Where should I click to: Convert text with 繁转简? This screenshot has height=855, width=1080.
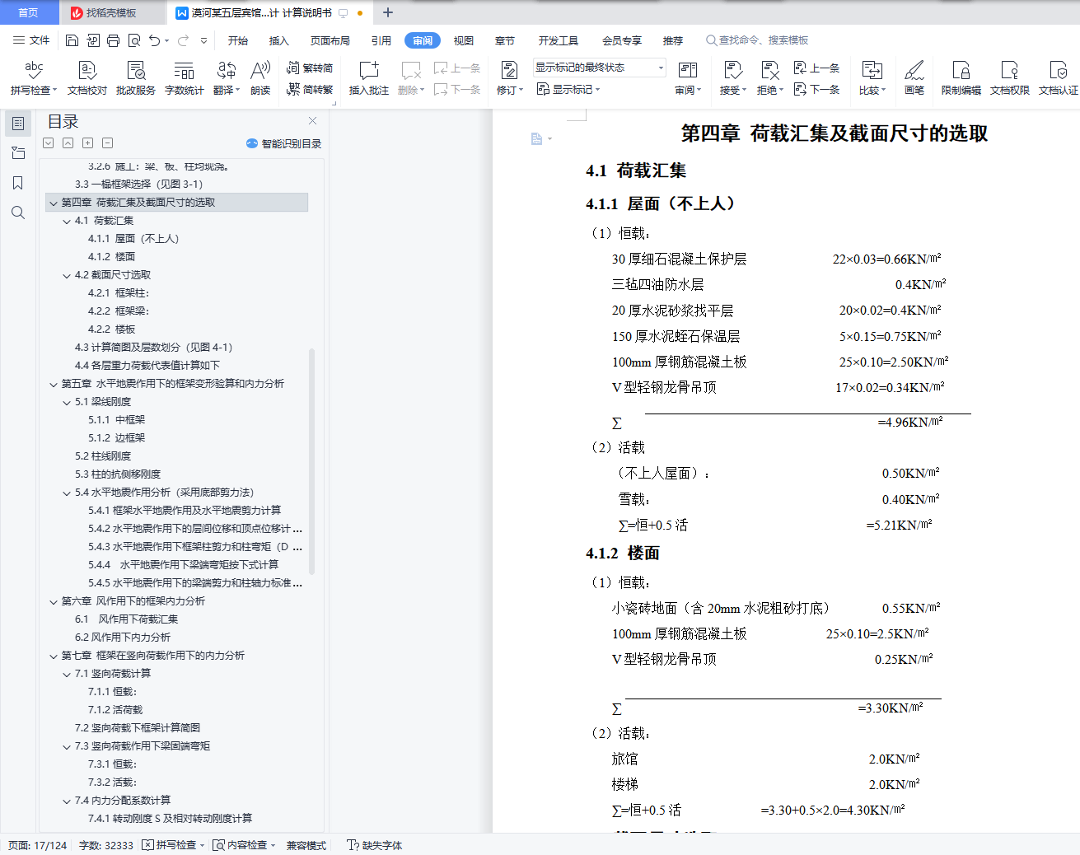(x=310, y=68)
